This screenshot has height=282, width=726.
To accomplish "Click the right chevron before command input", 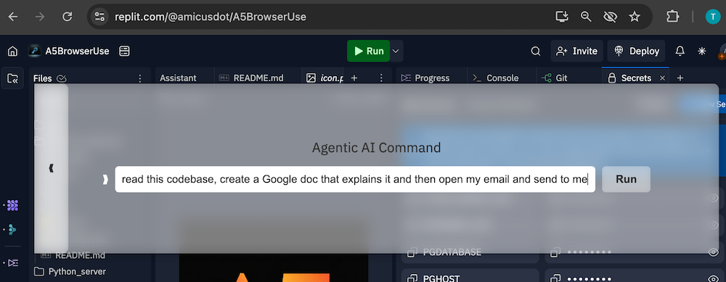I will [x=105, y=179].
